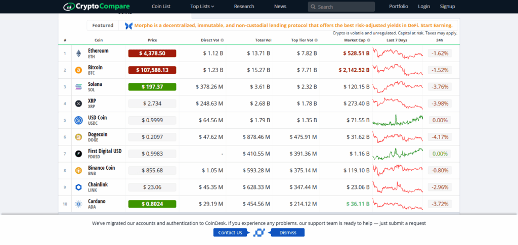Open the CryptoCompare logo home link
This screenshot has height=245, width=518.
[97, 6]
